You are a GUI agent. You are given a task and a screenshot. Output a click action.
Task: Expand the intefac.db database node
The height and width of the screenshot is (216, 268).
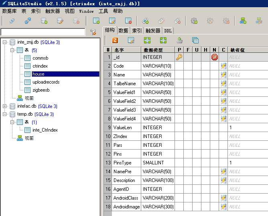click(x=5, y=106)
